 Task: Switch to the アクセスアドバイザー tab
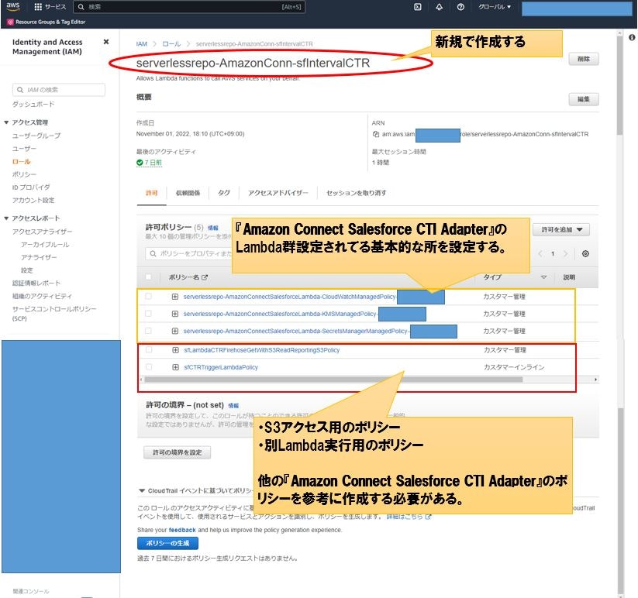278,193
